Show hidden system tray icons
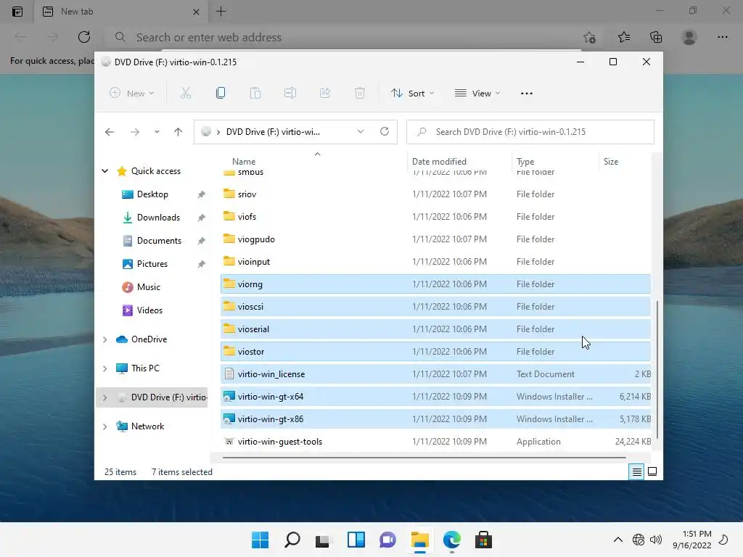This screenshot has width=743, height=557. tap(618, 540)
